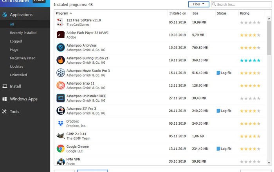
Task: Click the Google LLC publisher text
Action: (x=74, y=151)
